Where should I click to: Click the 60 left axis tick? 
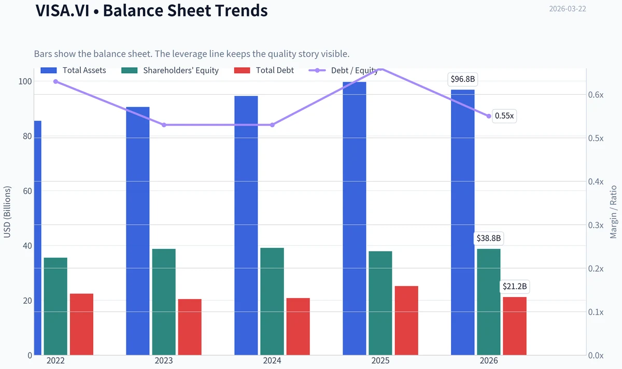pyautogui.click(x=29, y=191)
